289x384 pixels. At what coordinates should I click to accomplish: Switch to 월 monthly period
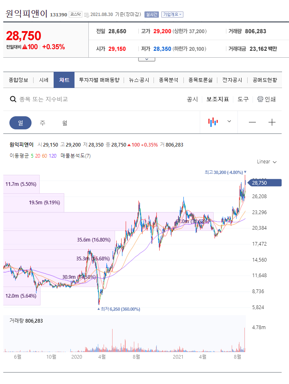65,123
